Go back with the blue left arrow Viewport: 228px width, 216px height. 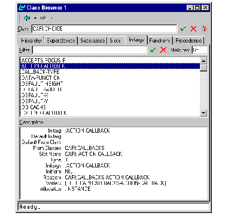tap(27, 18)
